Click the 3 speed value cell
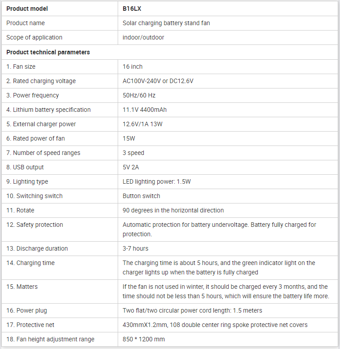340x349 pixels. coord(228,153)
